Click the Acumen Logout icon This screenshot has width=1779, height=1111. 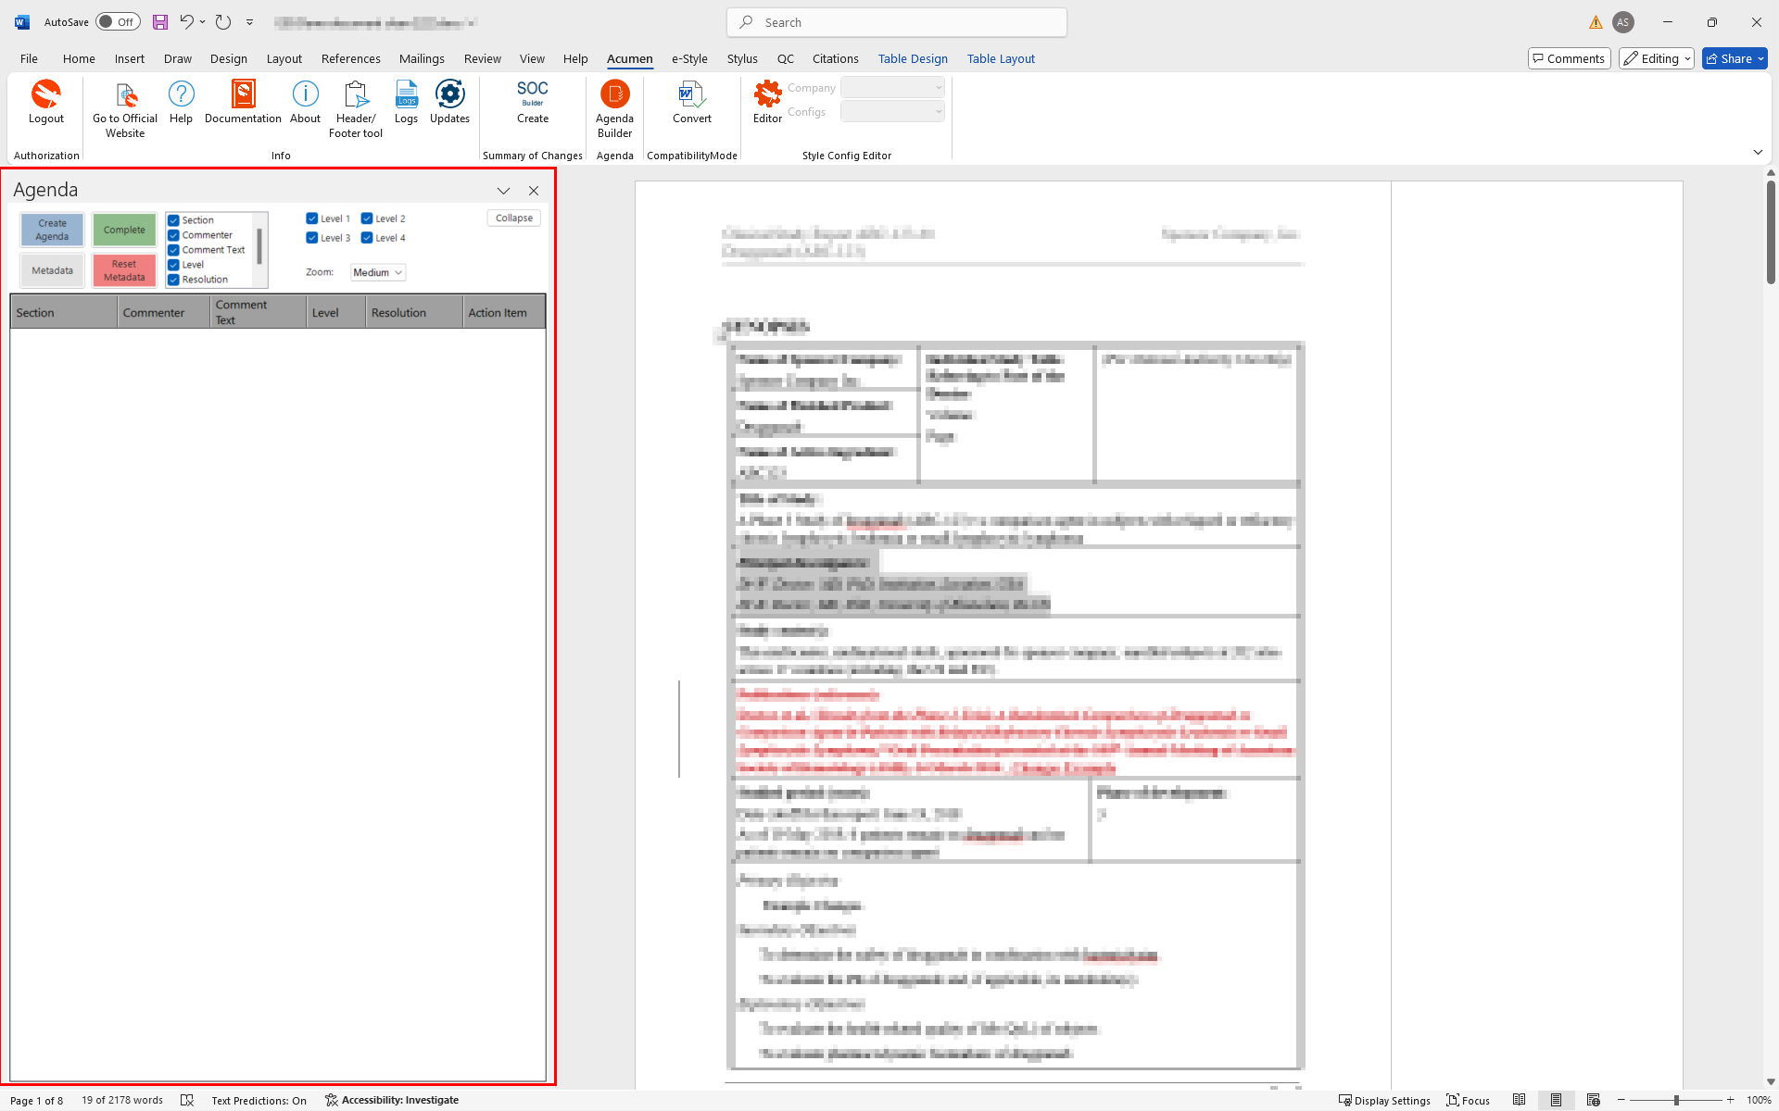46,94
